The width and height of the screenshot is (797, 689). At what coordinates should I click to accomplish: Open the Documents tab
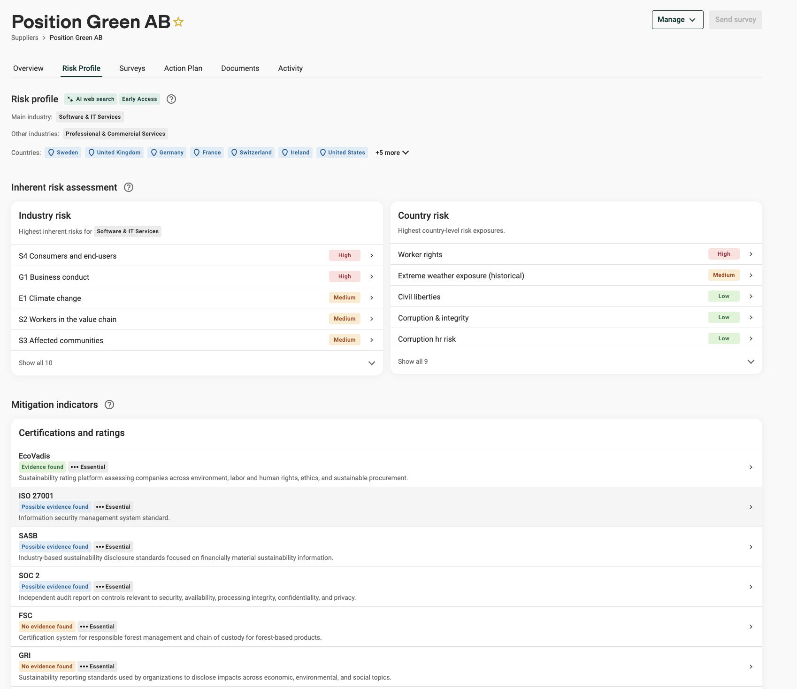[240, 68]
